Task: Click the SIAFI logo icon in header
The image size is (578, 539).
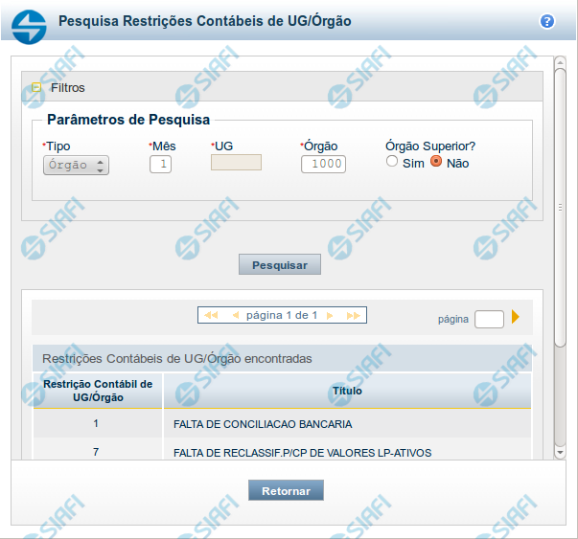Action: click(x=32, y=21)
